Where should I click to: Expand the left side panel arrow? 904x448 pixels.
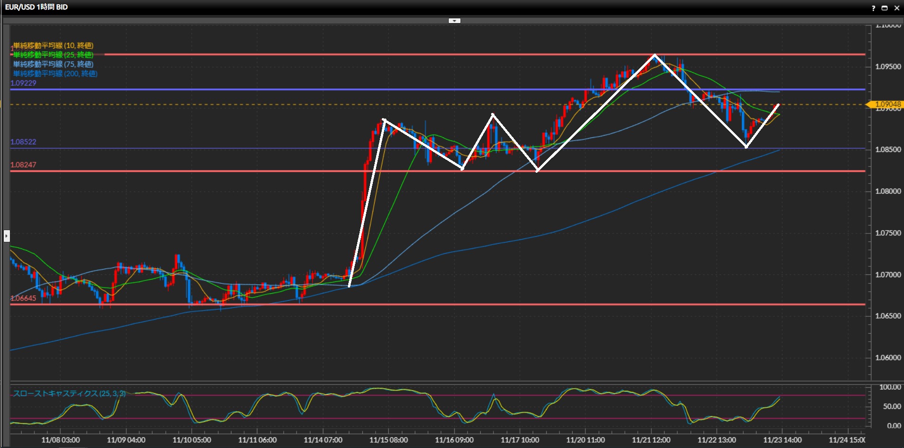7,235
